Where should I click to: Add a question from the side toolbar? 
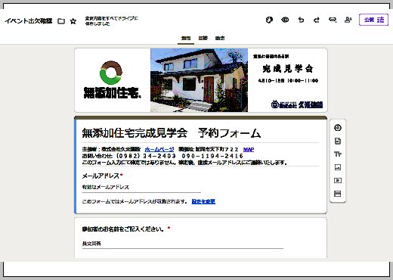point(338,128)
